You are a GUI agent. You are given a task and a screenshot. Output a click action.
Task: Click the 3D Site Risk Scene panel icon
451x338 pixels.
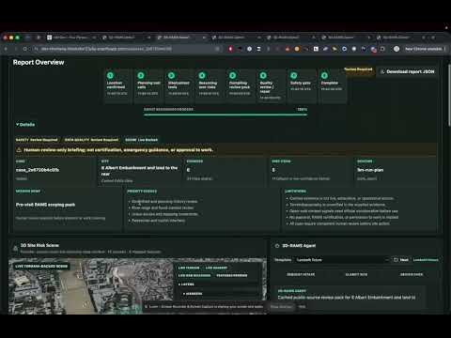coord(15,249)
